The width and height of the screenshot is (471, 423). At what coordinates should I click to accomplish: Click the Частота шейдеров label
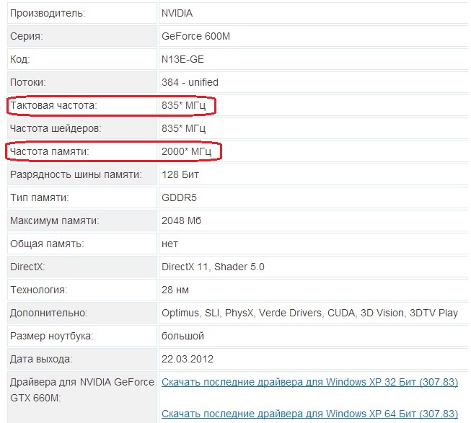(56, 128)
